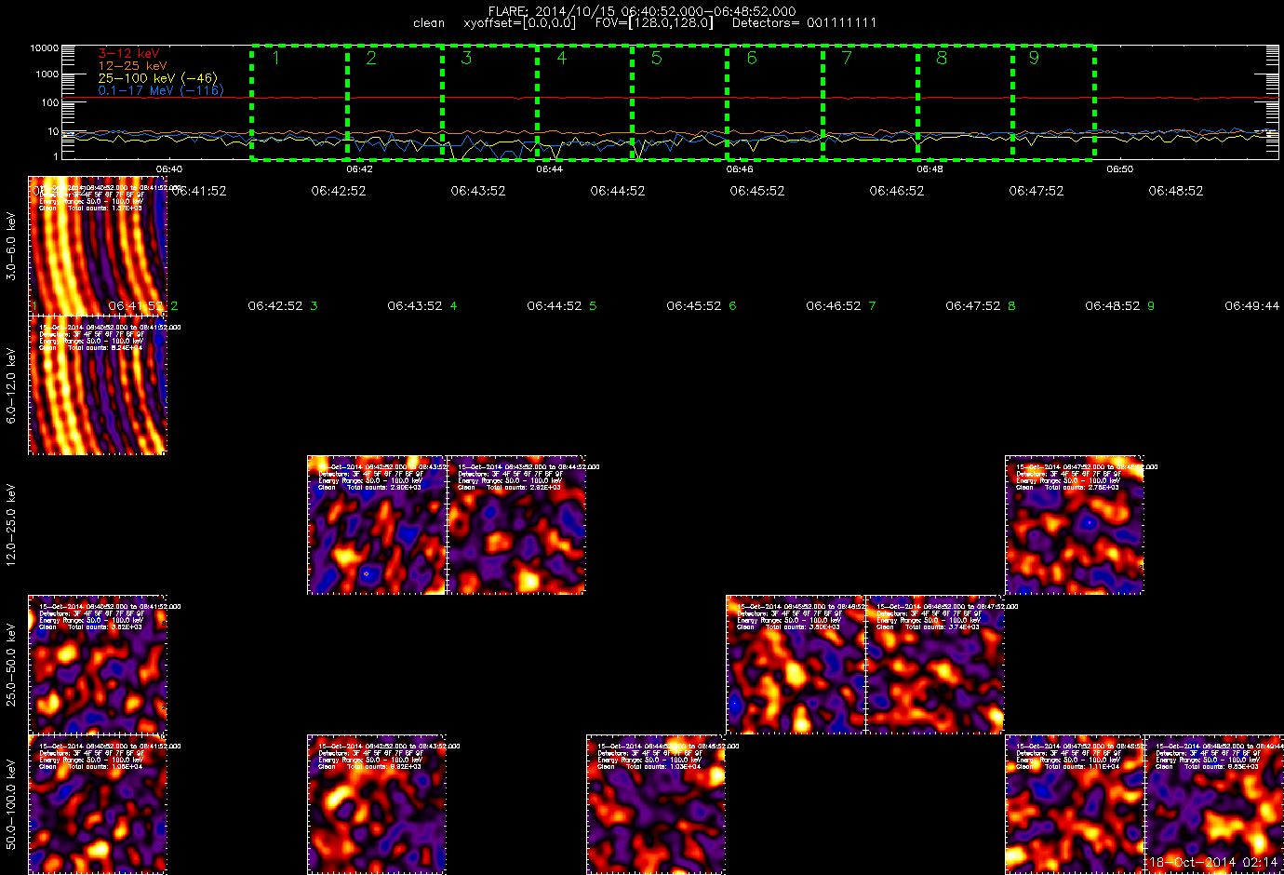Image resolution: width=1284 pixels, height=875 pixels.
Task: Click the '10000' count-rate axis label
Action: pos(45,48)
